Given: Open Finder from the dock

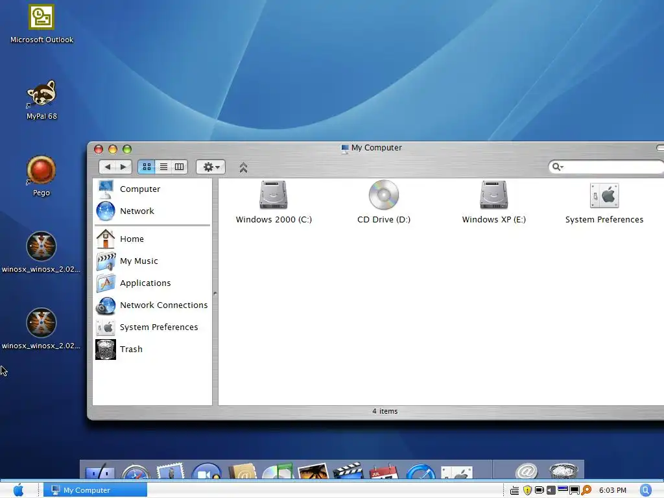Looking at the screenshot, I should point(100,471).
